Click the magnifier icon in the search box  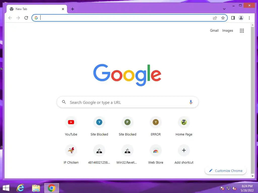64,102
